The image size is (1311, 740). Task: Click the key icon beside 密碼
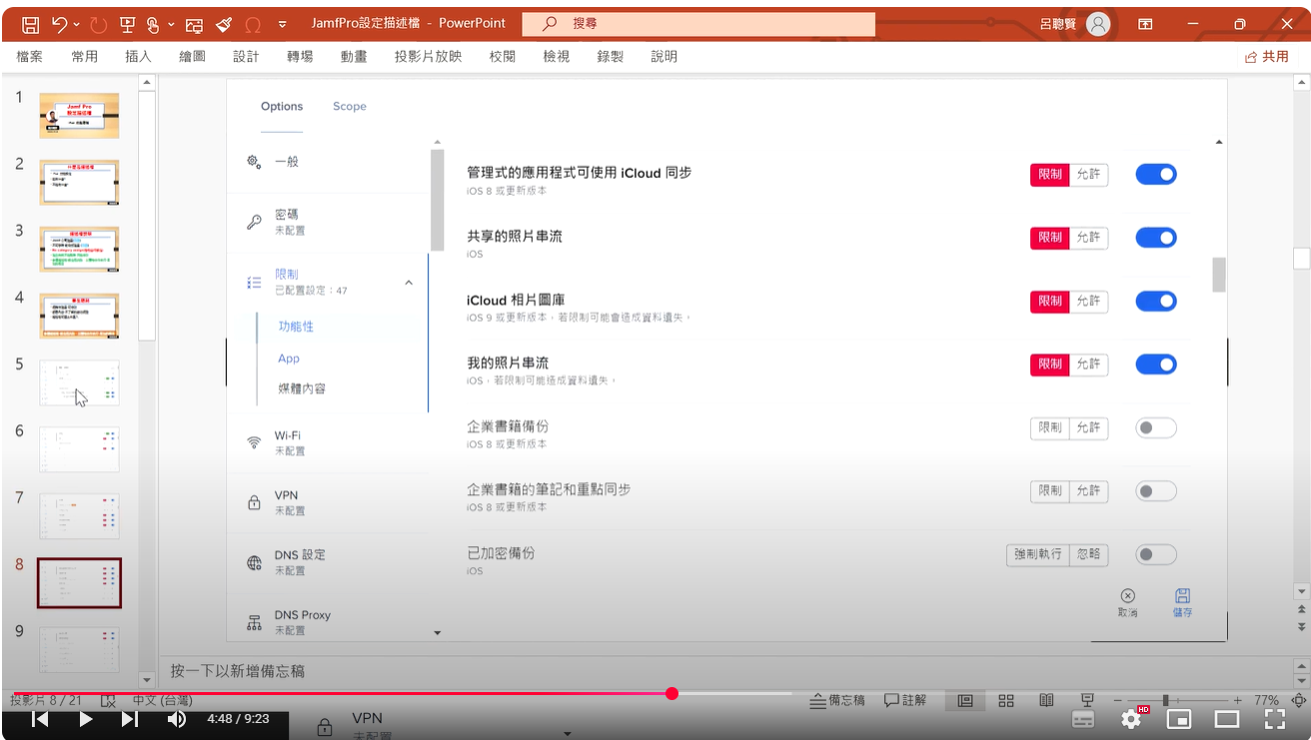point(254,222)
